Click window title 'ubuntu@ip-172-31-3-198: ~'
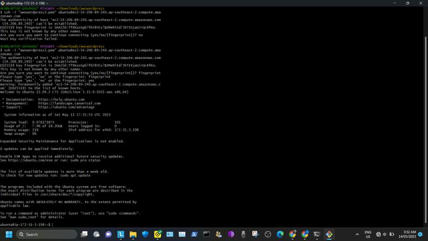 27,3
